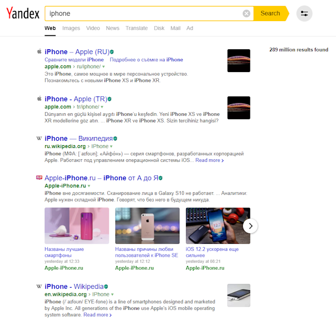This screenshot has width=336, height=325.
Task: Click the verified shield next to iPhone - Wikipedia
Action: click(x=106, y=287)
